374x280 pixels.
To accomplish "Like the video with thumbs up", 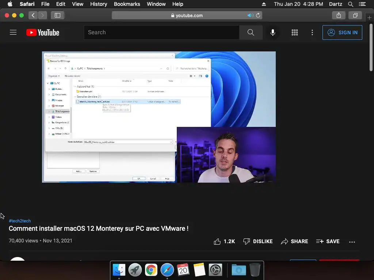I will (224, 241).
